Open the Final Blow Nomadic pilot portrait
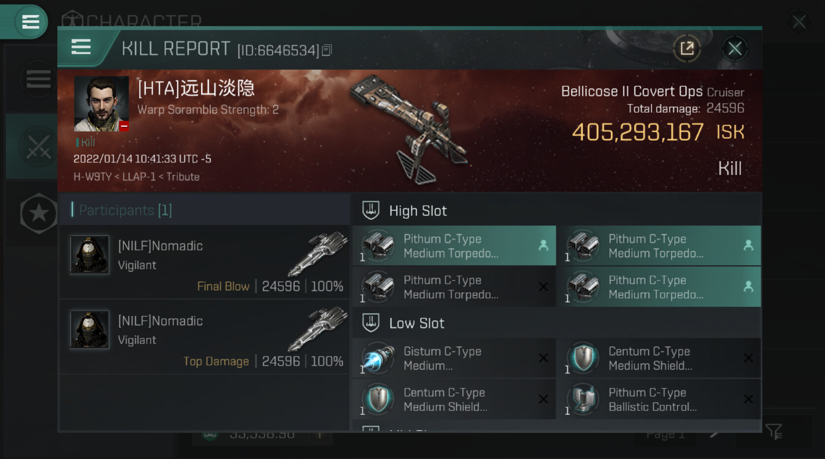Viewport: 825px width, 459px height. pyautogui.click(x=89, y=254)
